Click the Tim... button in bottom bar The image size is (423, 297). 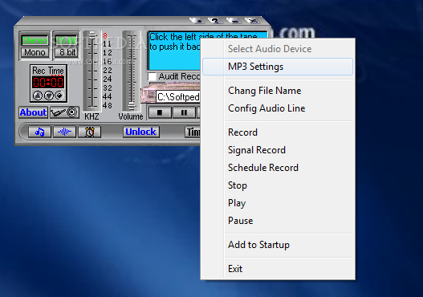(193, 132)
